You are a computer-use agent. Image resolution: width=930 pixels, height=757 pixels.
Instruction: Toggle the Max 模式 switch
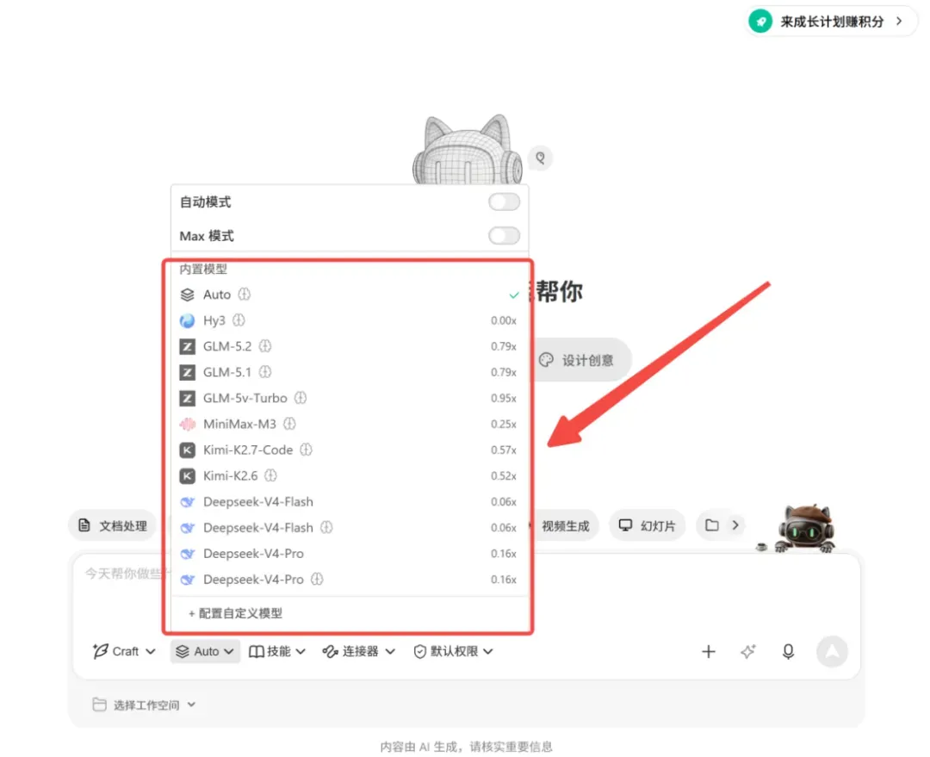click(504, 235)
